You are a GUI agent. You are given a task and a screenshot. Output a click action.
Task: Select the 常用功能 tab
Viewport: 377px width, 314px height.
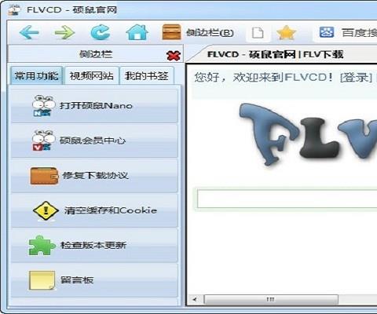36,76
